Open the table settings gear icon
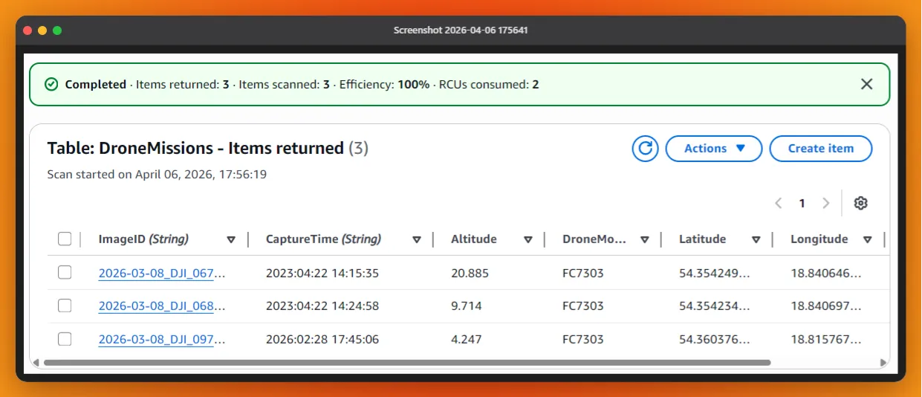Viewport: 922px width, 397px height. click(860, 203)
